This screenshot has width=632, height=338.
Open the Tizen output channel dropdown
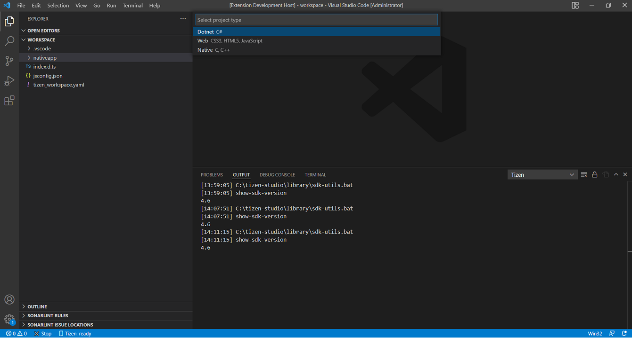click(x=542, y=175)
